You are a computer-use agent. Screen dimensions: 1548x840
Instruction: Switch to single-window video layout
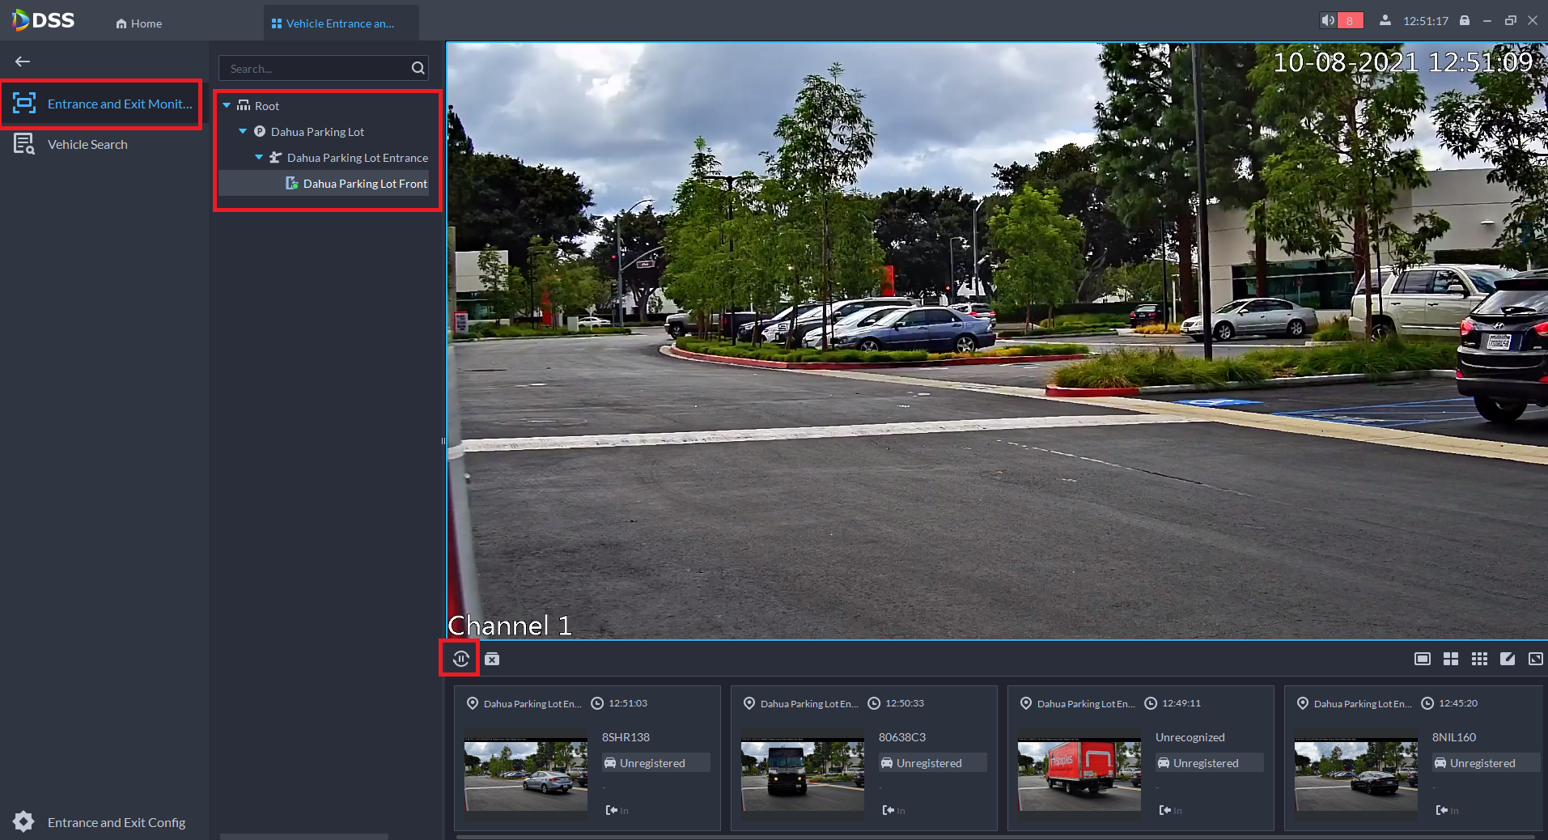coord(1422,659)
